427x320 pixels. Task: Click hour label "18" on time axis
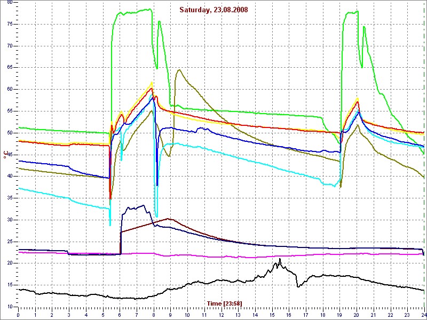click(323, 314)
